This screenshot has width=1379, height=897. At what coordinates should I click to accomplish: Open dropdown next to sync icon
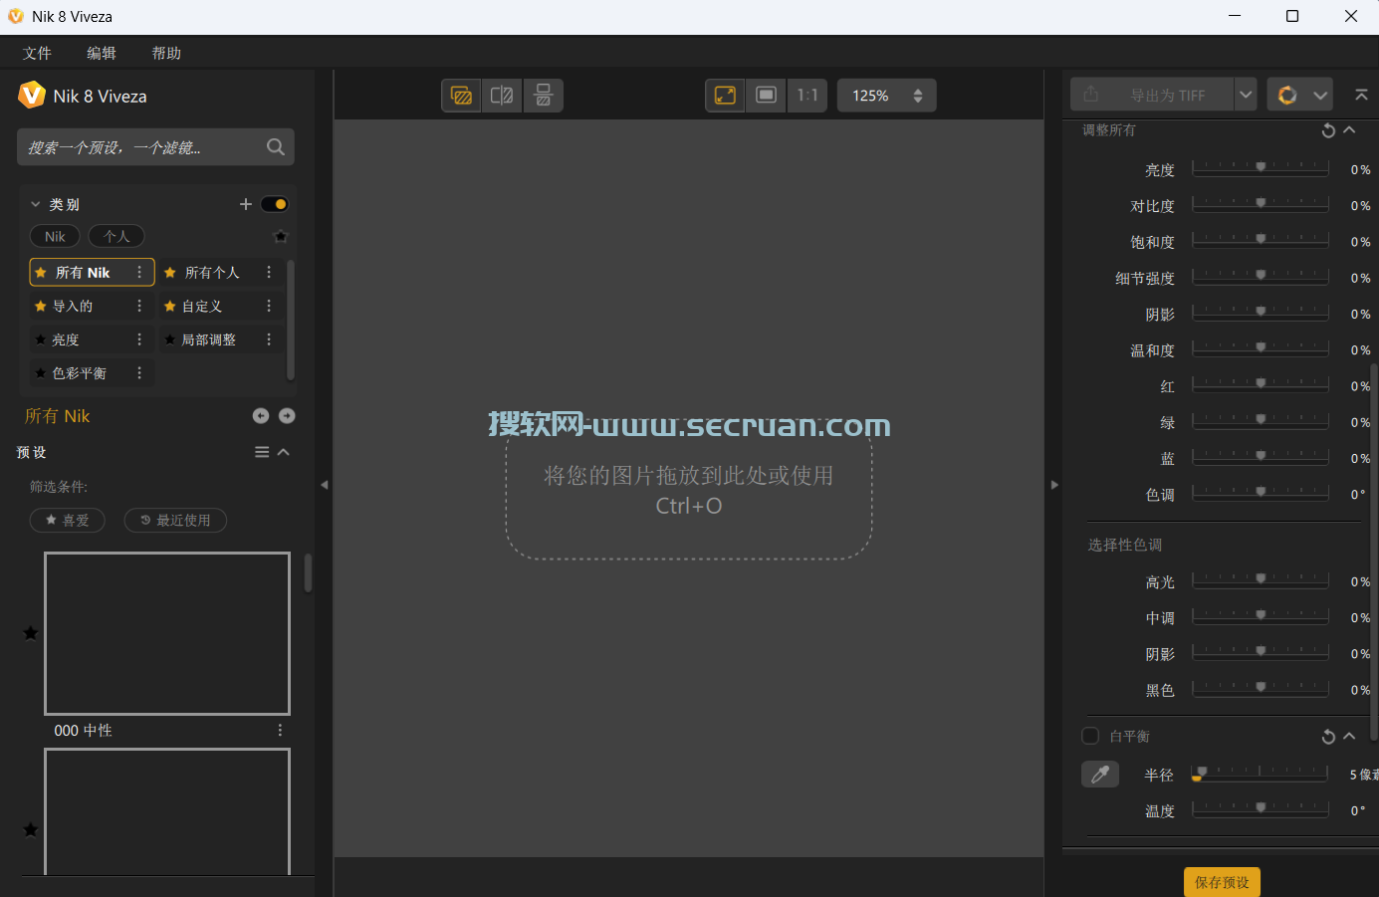point(1320,96)
